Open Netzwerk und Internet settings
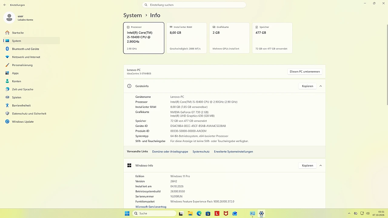 click(x=32, y=57)
